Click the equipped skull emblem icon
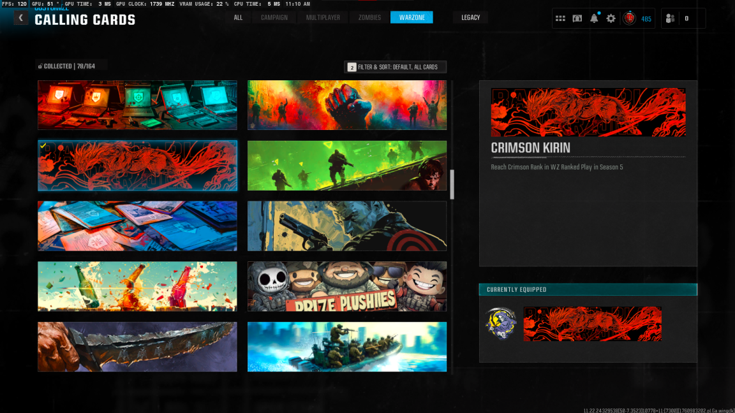 pos(500,323)
